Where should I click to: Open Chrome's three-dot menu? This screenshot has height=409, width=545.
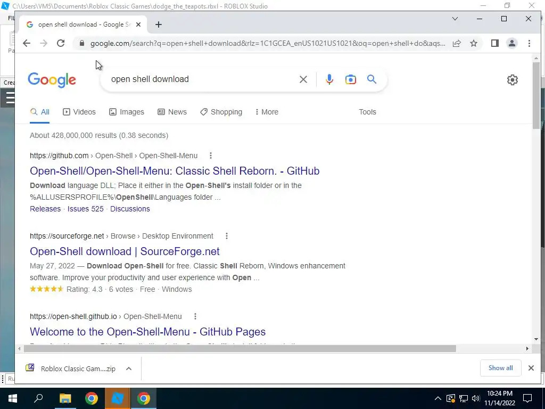click(x=529, y=43)
